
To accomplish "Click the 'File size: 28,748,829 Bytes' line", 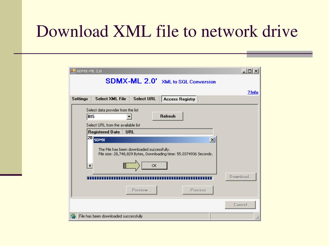I will [156, 154].
